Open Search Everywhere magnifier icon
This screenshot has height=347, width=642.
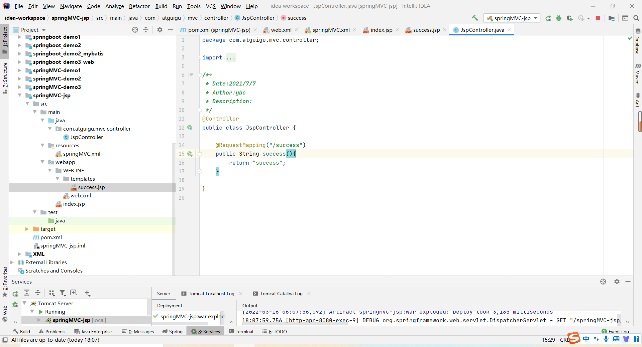pyautogui.click(x=636, y=18)
